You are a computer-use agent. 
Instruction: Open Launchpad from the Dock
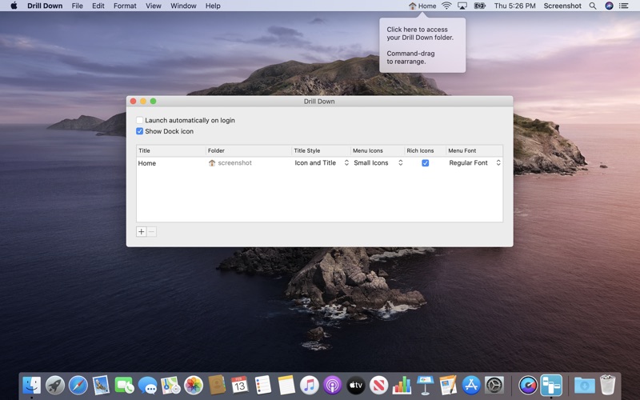[54, 385]
